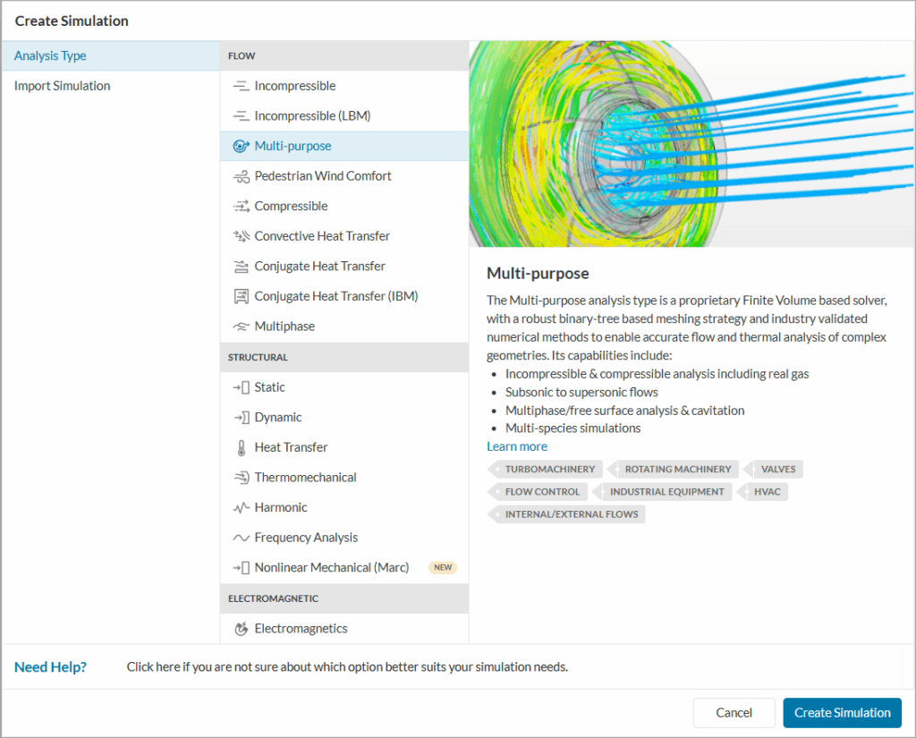Choose Nonlinear Mechanical (Marc) analysis
This screenshot has width=916, height=738.
pos(331,567)
